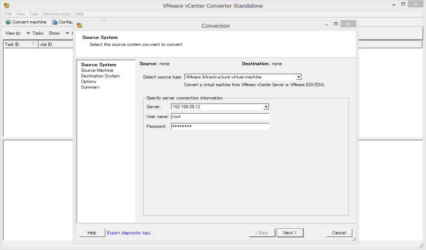The image size is (426, 250).
Task: Open the Server address dropdown arrow
Action: pos(266,107)
